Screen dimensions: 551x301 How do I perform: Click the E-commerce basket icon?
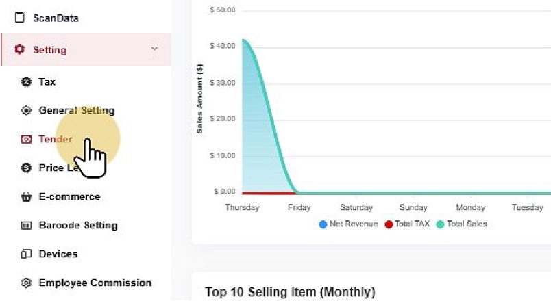coord(27,197)
